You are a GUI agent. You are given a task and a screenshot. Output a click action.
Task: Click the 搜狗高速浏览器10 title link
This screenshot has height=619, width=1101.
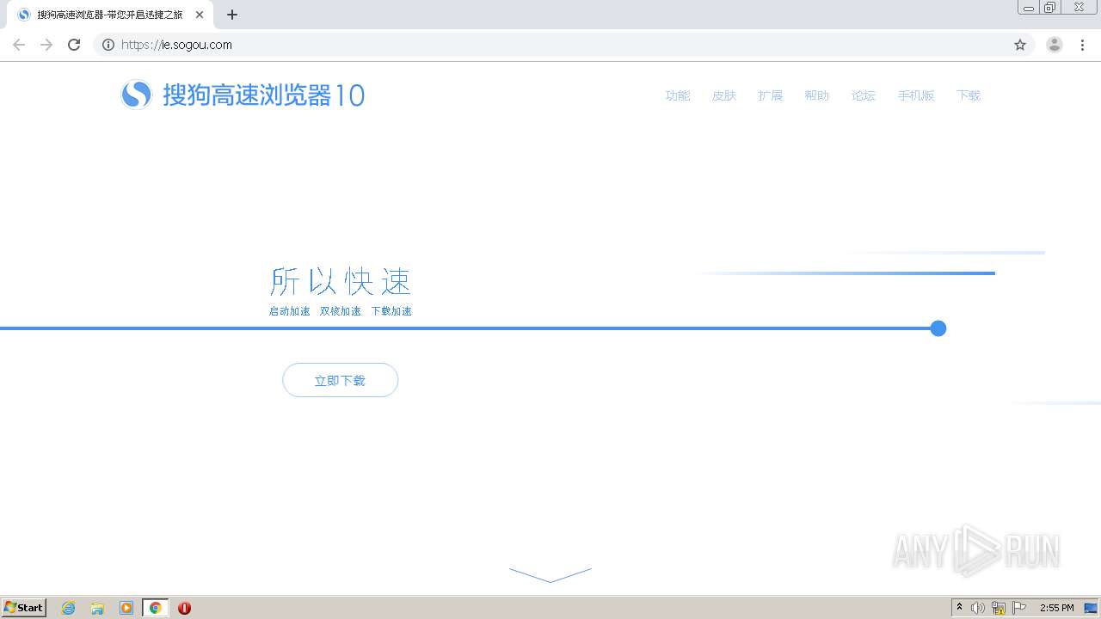pos(264,95)
